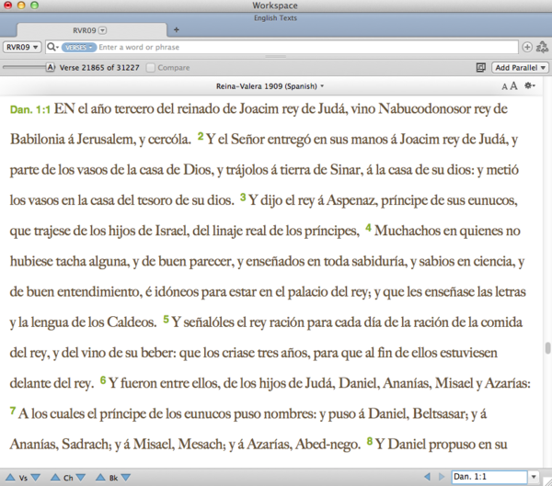
Task: Decrease text size with small A
Action: pos(504,87)
